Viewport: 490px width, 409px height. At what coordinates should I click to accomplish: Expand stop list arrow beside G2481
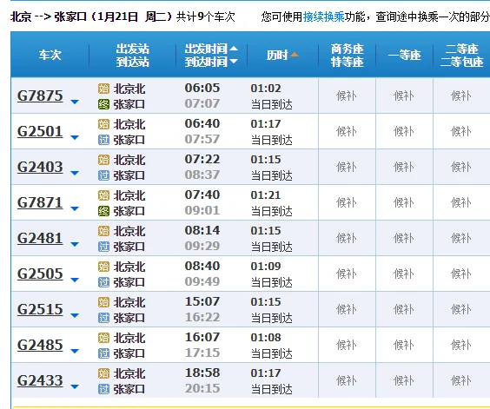pos(75,244)
